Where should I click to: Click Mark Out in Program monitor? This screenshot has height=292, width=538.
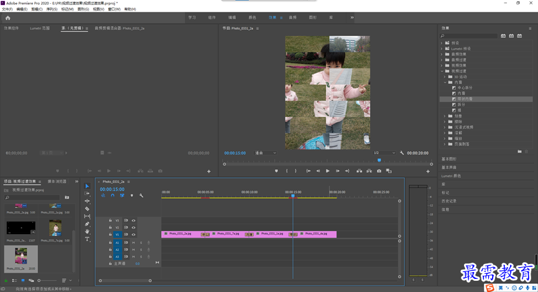[296, 171]
